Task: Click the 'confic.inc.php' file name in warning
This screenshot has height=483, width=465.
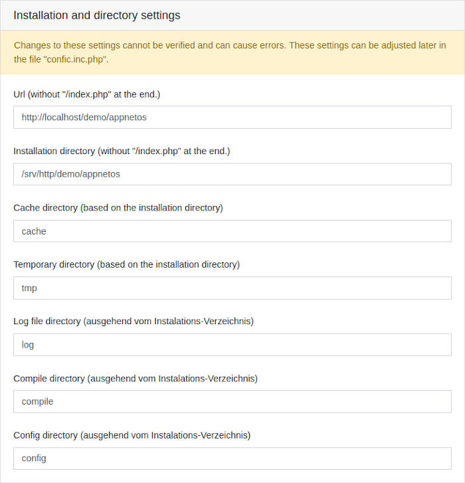Action: point(74,59)
